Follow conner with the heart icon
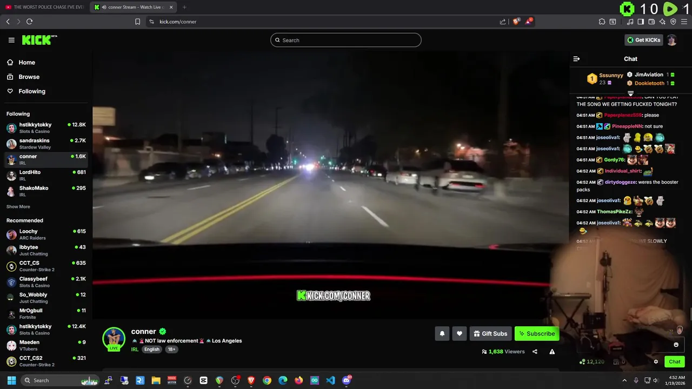 459,334
